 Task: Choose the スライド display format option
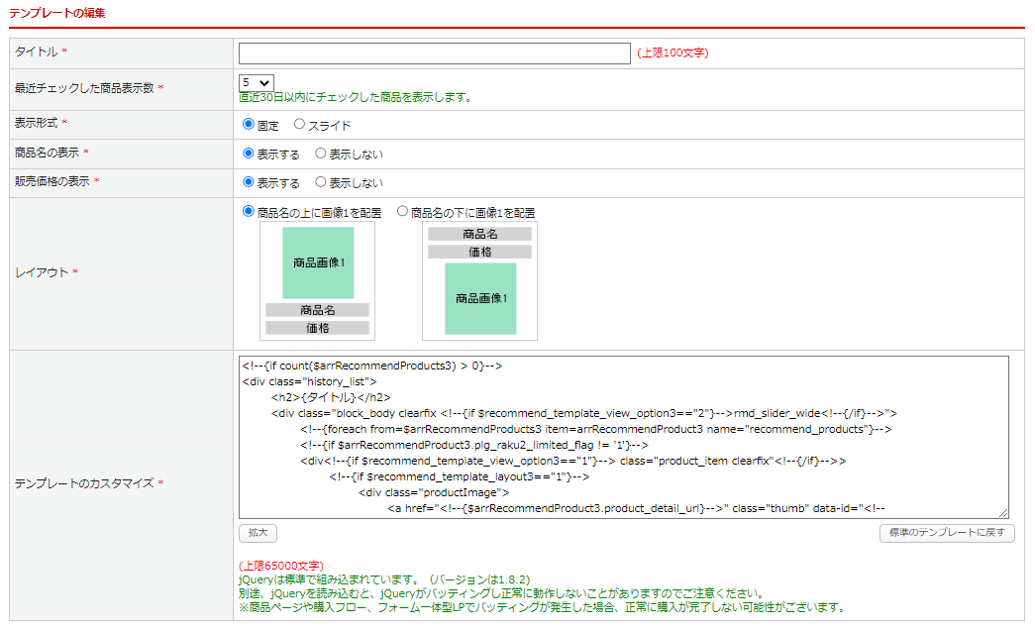point(300,125)
